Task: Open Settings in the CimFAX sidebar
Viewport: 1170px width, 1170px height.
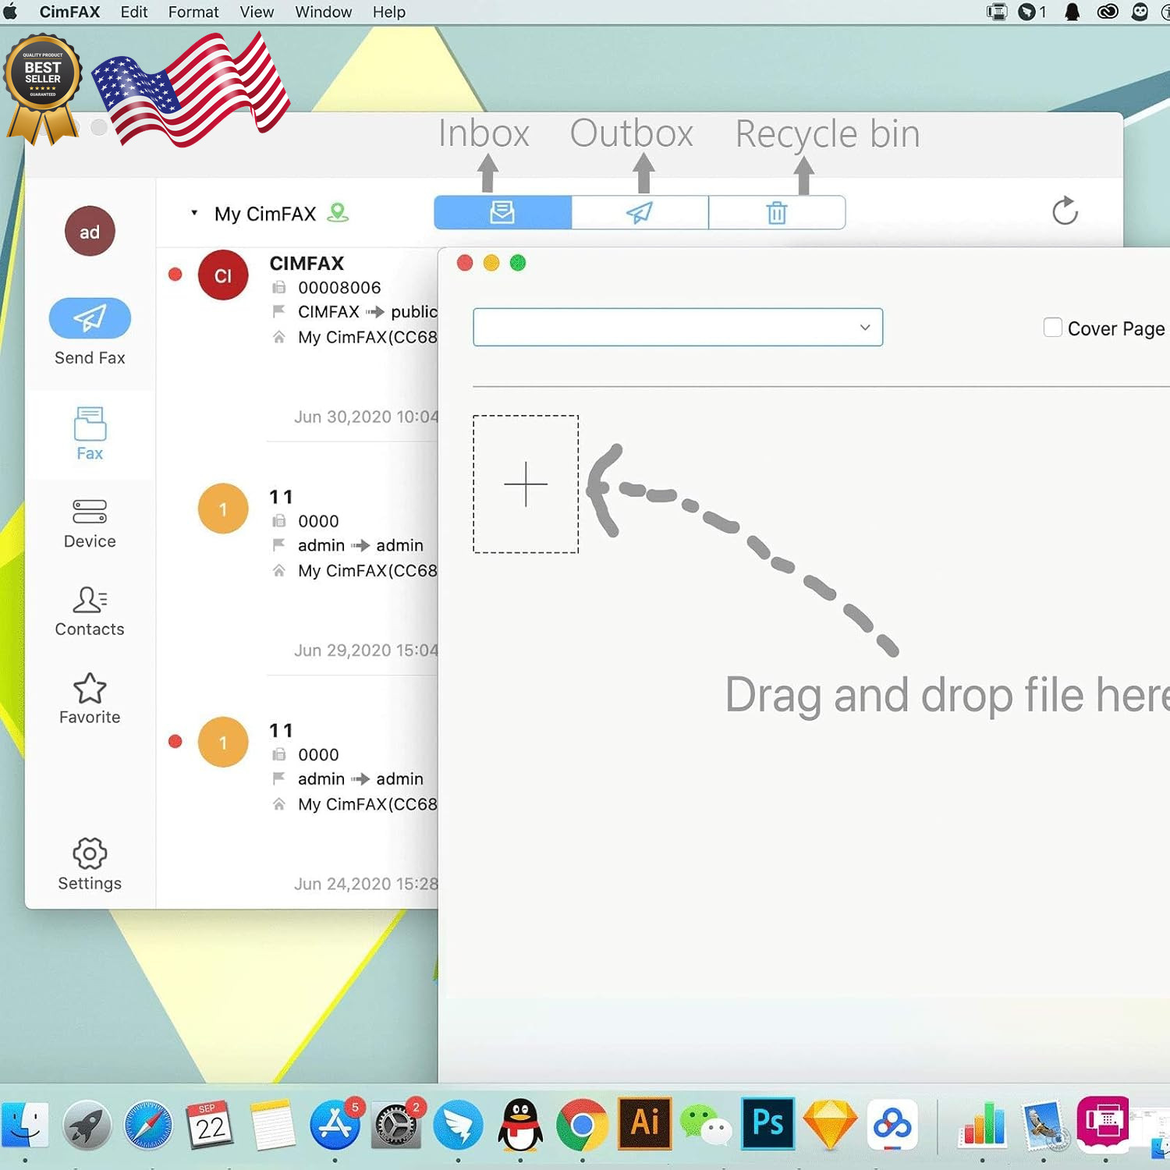Action: 90,864
